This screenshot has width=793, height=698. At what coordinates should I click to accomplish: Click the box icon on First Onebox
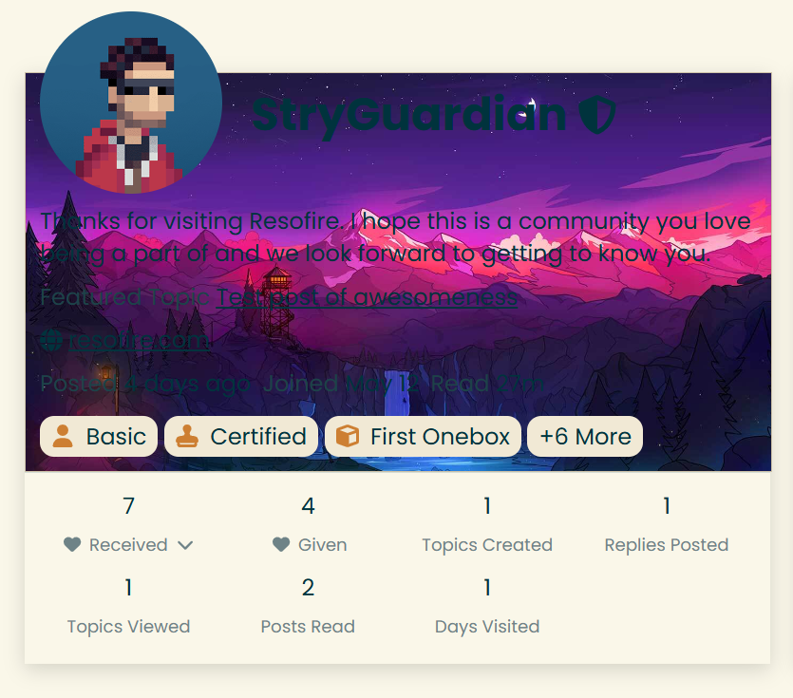click(x=348, y=437)
